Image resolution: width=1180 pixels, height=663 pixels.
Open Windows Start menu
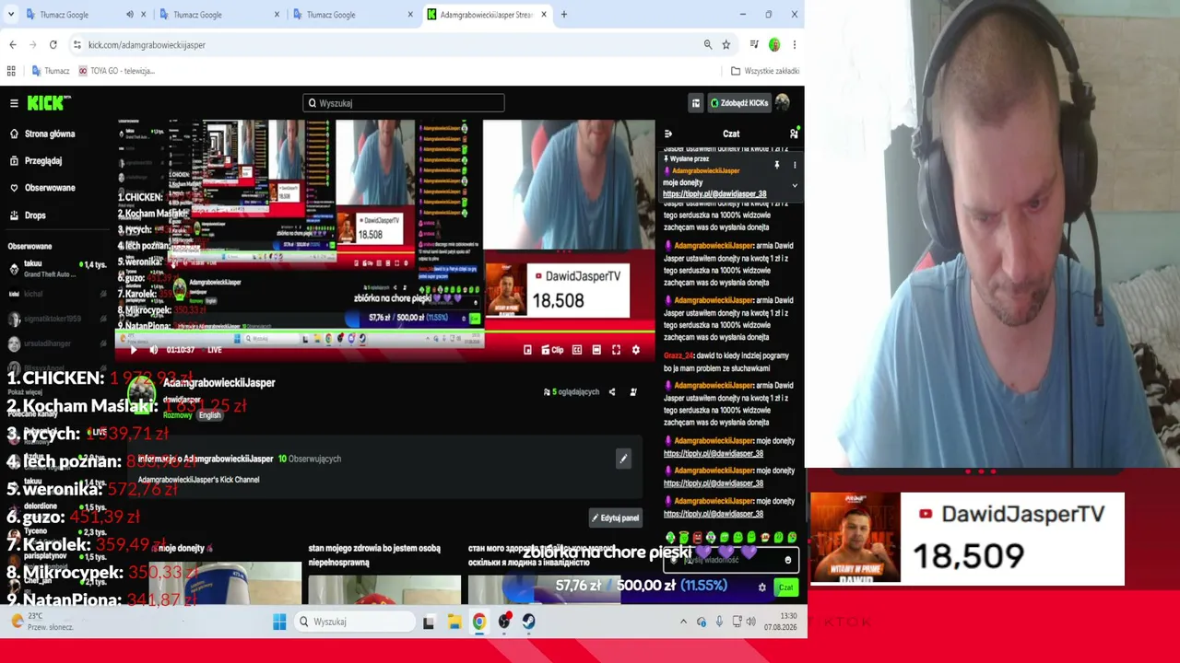click(x=279, y=622)
